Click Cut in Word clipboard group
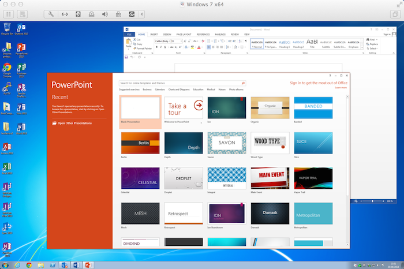 click(x=137, y=40)
